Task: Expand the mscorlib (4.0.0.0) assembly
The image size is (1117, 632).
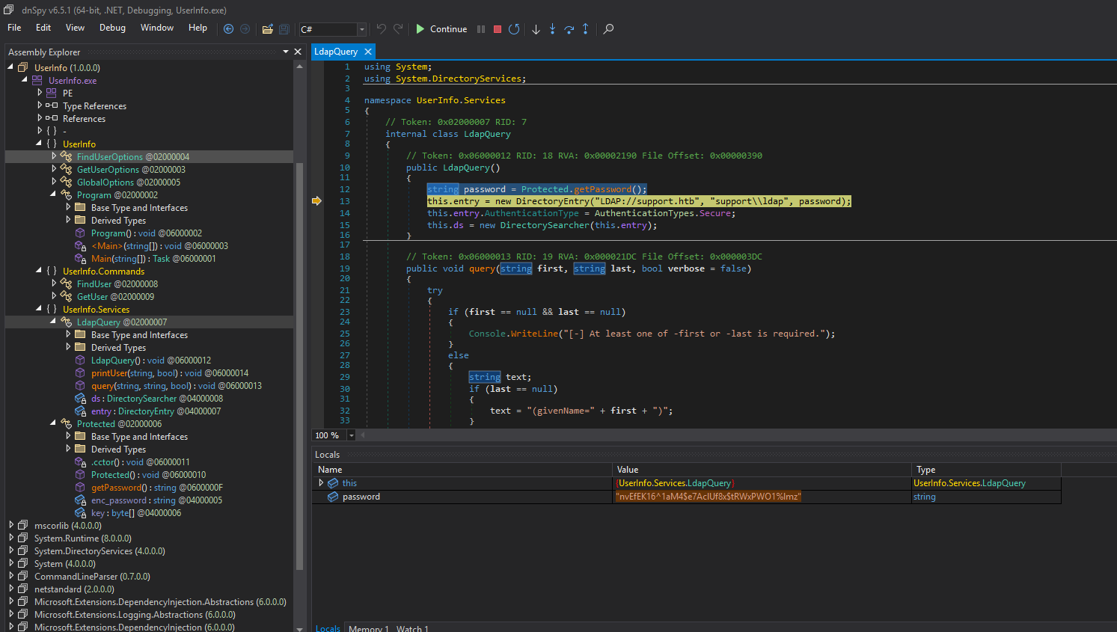Action: click(x=11, y=525)
